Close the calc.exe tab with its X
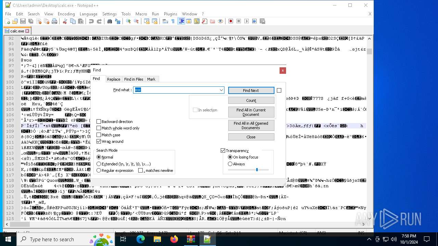This screenshot has width=438, height=246. pyautogui.click(x=27, y=31)
